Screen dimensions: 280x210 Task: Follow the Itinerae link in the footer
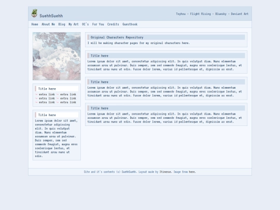[x=165, y=172]
